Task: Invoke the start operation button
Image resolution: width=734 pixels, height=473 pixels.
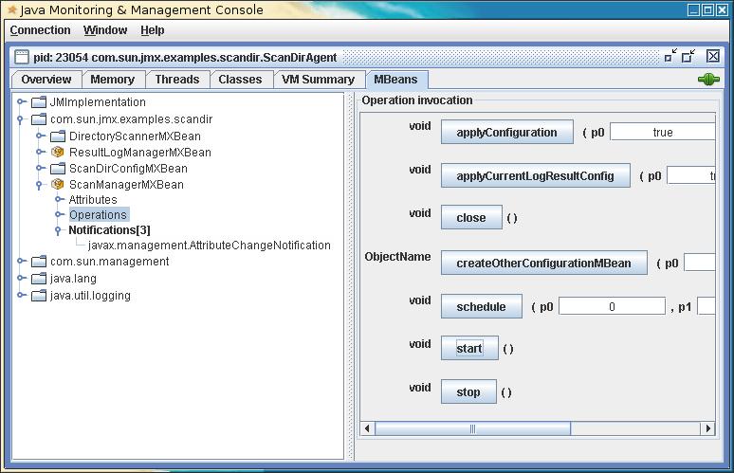Action: click(469, 348)
